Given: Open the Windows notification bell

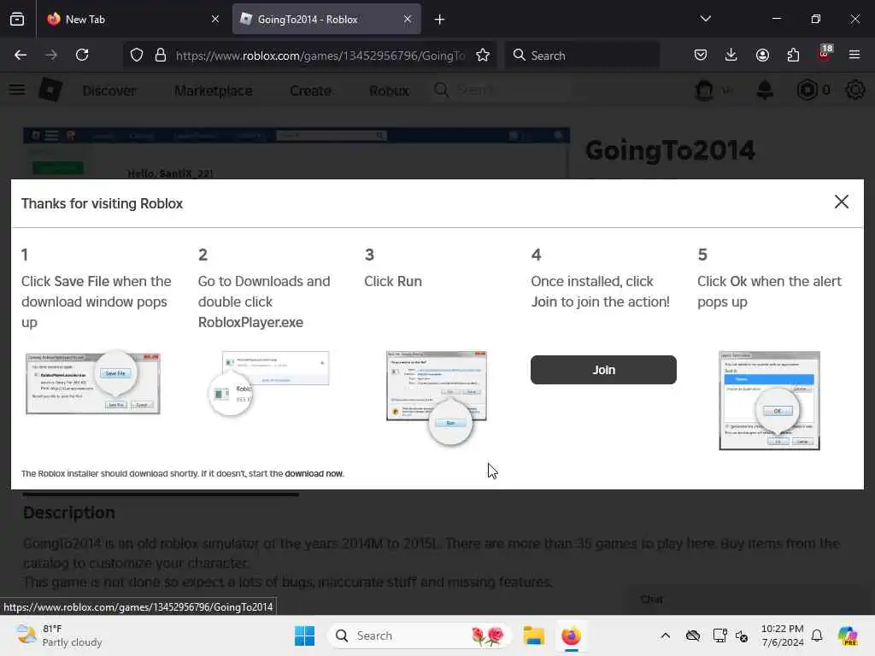Looking at the screenshot, I should pos(817,635).
